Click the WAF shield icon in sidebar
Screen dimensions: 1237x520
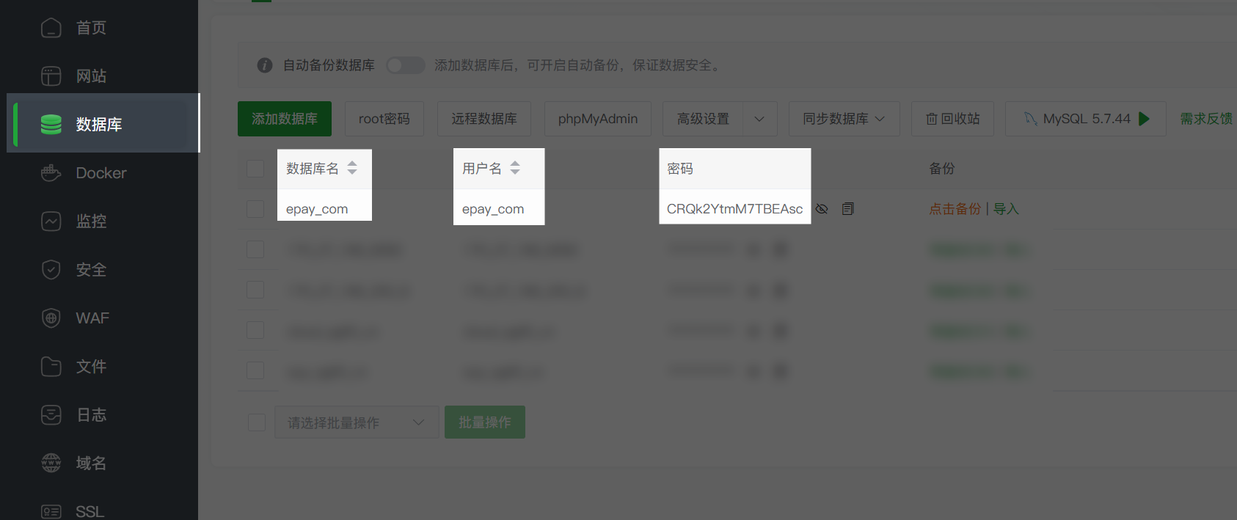(51, 318)
